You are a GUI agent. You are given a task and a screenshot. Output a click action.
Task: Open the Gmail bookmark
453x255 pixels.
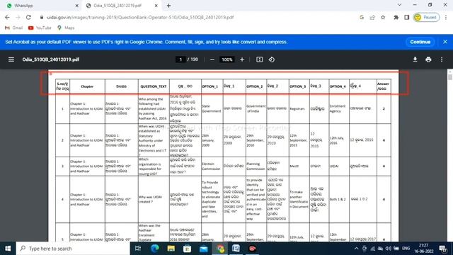click(13, 28)
